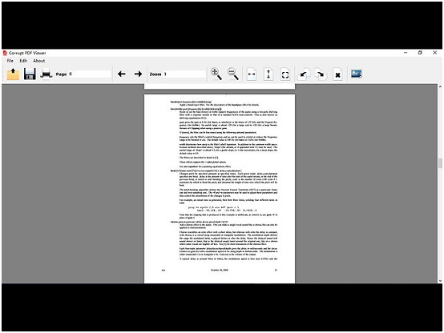Open the File menu
444x333 pixels.
(x=10, y=61)
